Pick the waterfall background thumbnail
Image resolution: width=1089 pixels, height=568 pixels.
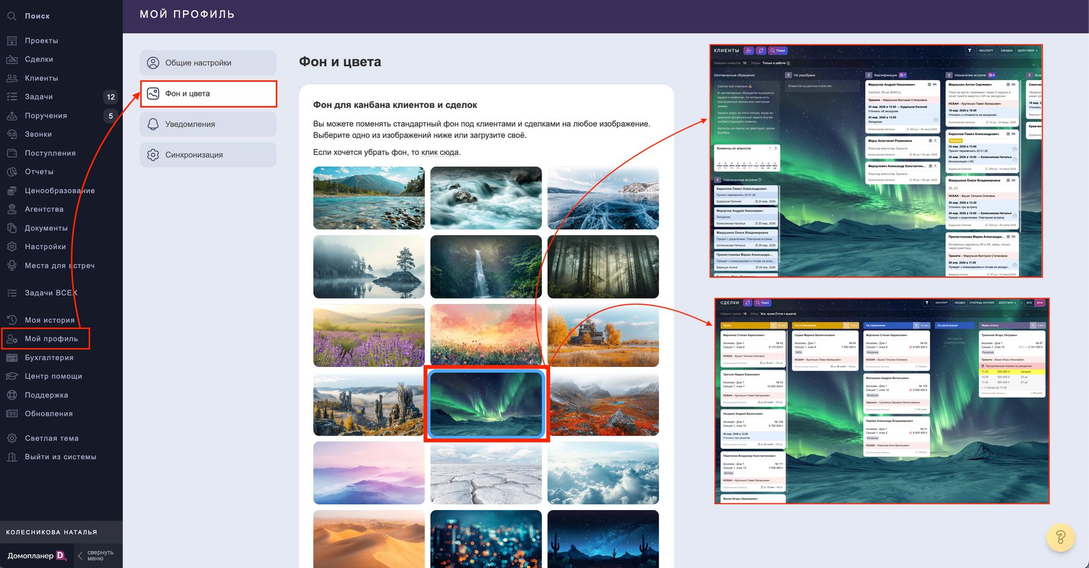[486, 266]
